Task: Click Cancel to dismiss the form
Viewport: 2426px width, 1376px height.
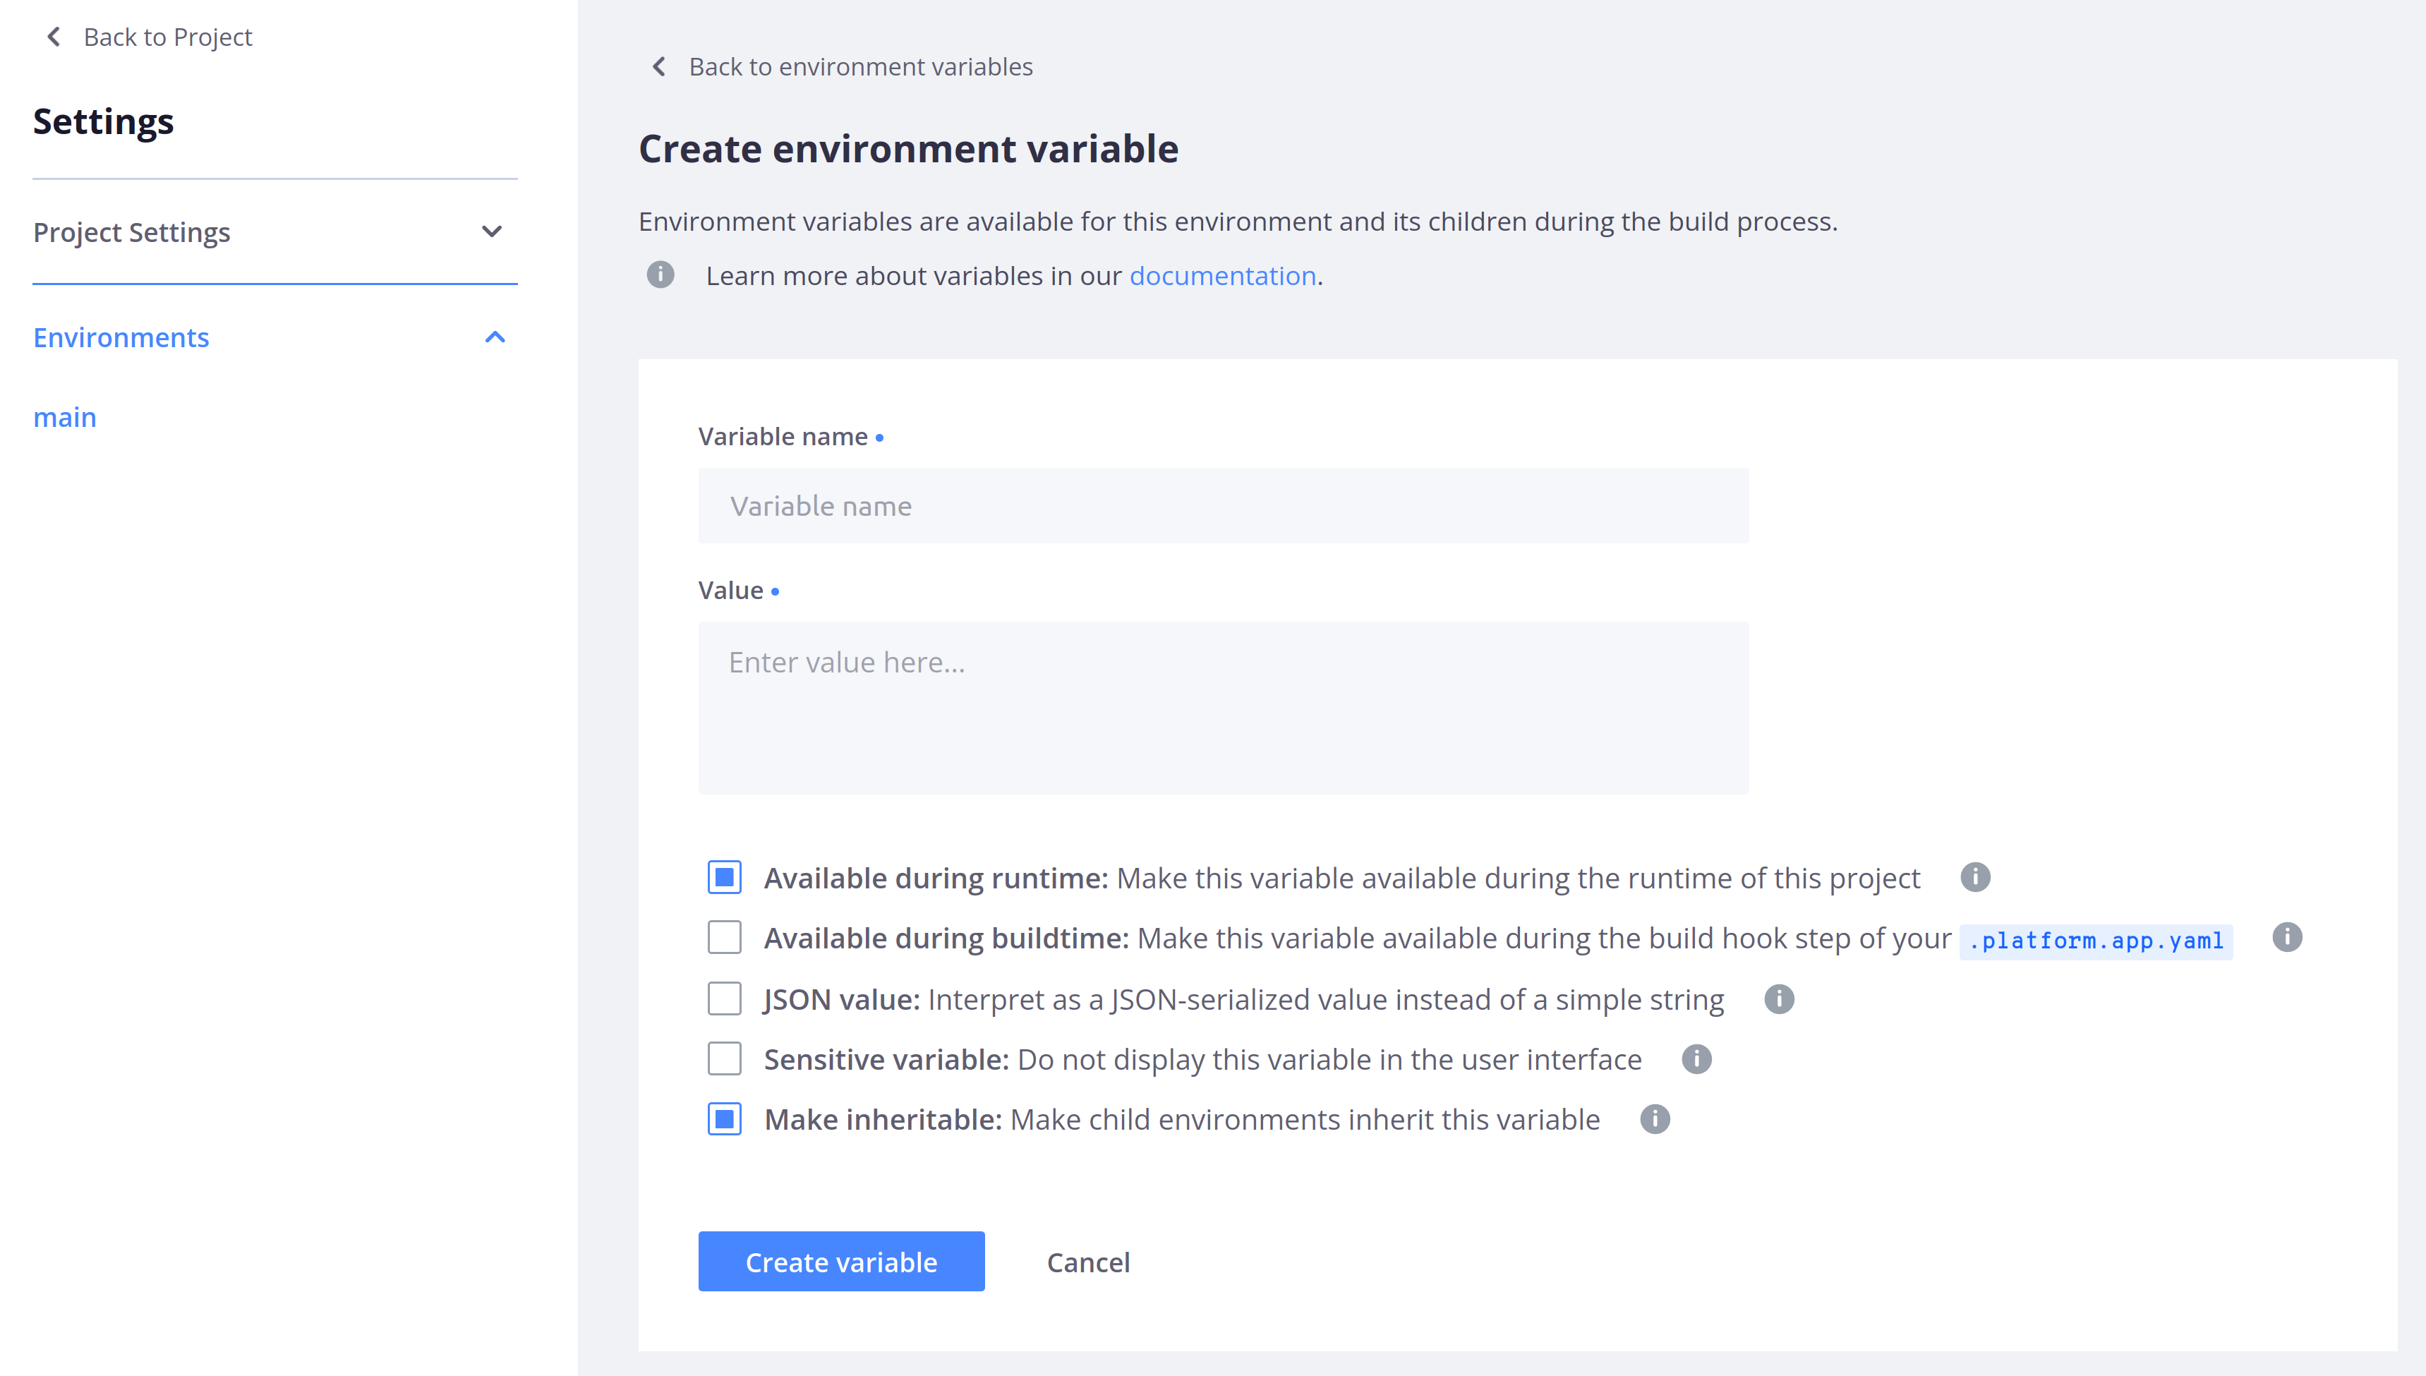Action: [x=1088, y=1262]
